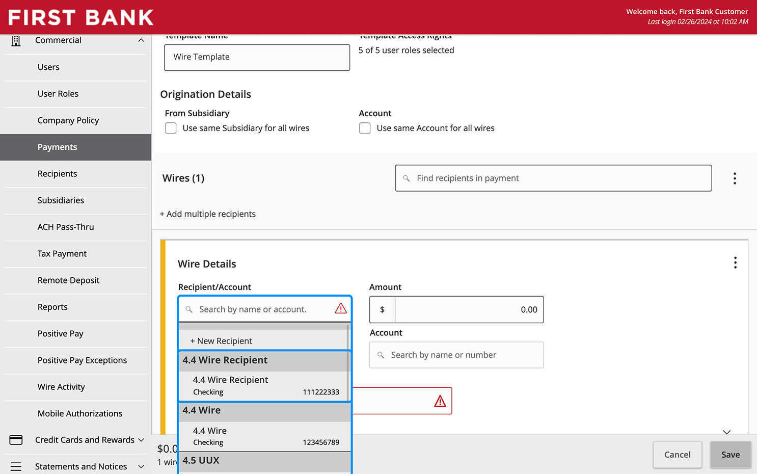
Task: Open the Wires section three-dot menu
Action: point(735,178)
